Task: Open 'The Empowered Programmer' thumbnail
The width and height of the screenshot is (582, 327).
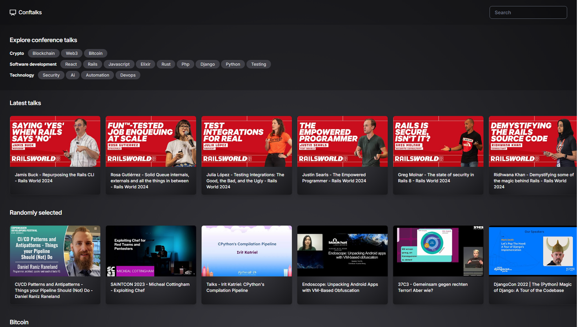Action: [x=342, y=141]
